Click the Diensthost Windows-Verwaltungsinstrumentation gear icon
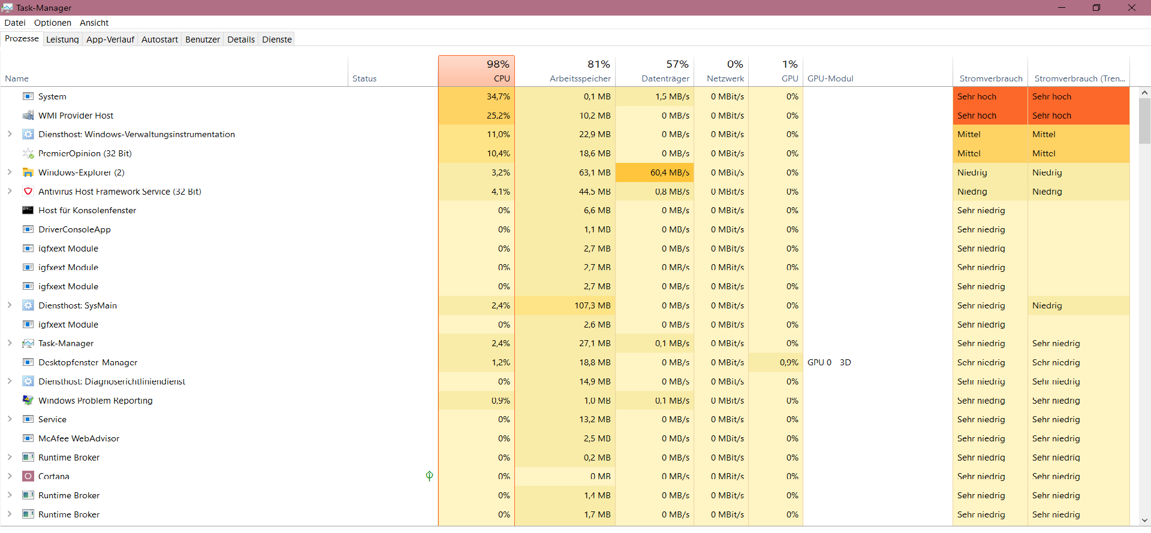 point(28,134)
